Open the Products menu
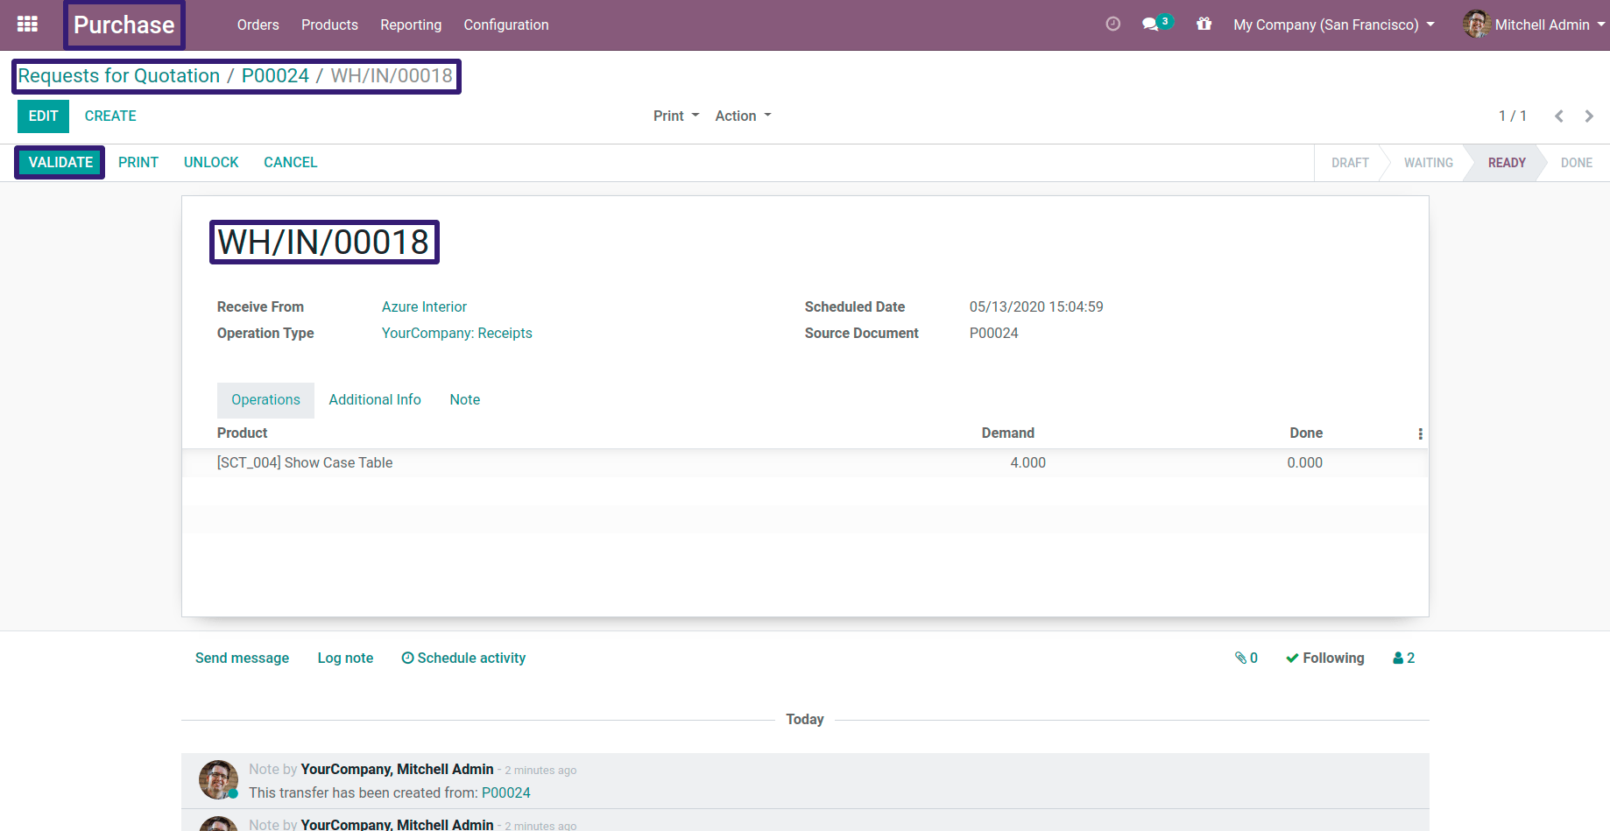1610x831 pixels. point(329,25)
